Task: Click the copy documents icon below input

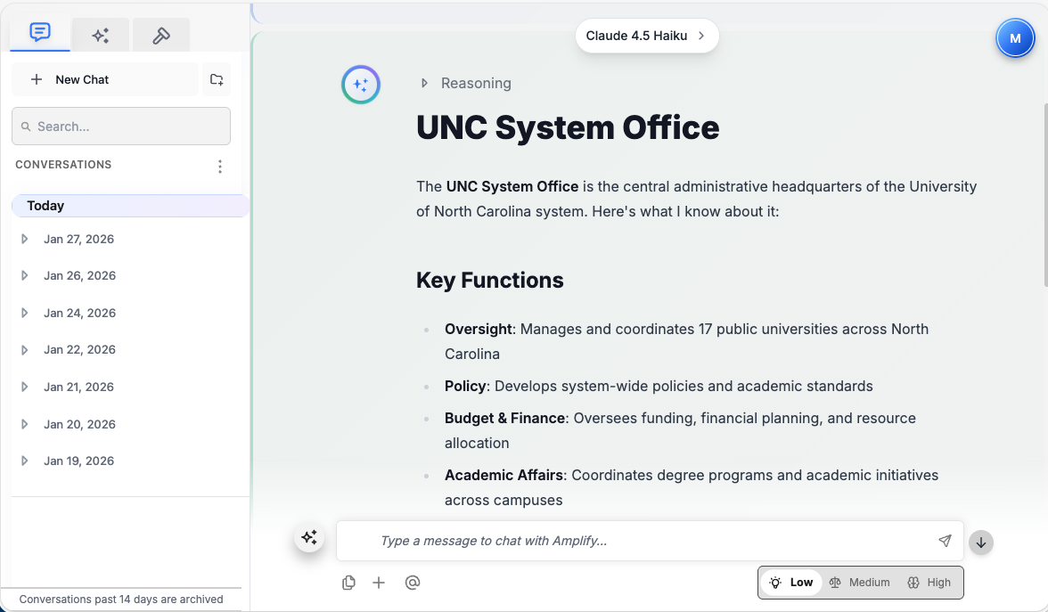Action: click(349, 583)
